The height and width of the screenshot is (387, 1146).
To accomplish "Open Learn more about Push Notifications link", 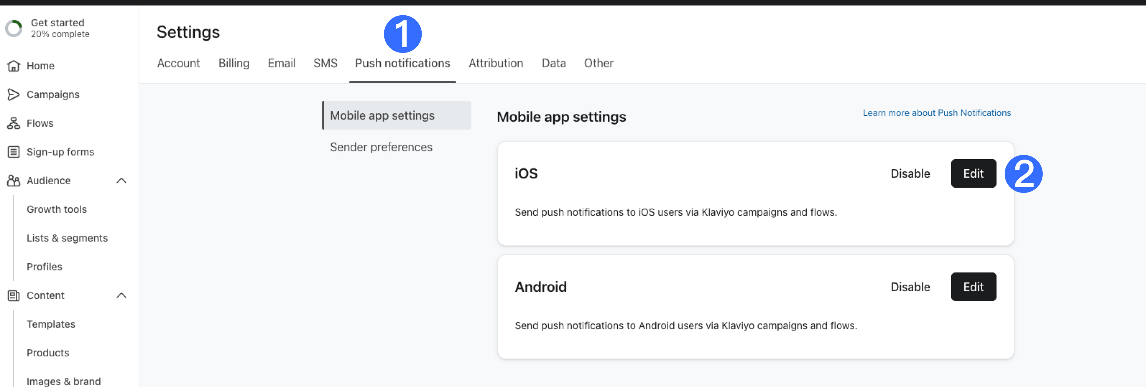I will (936, 113).
